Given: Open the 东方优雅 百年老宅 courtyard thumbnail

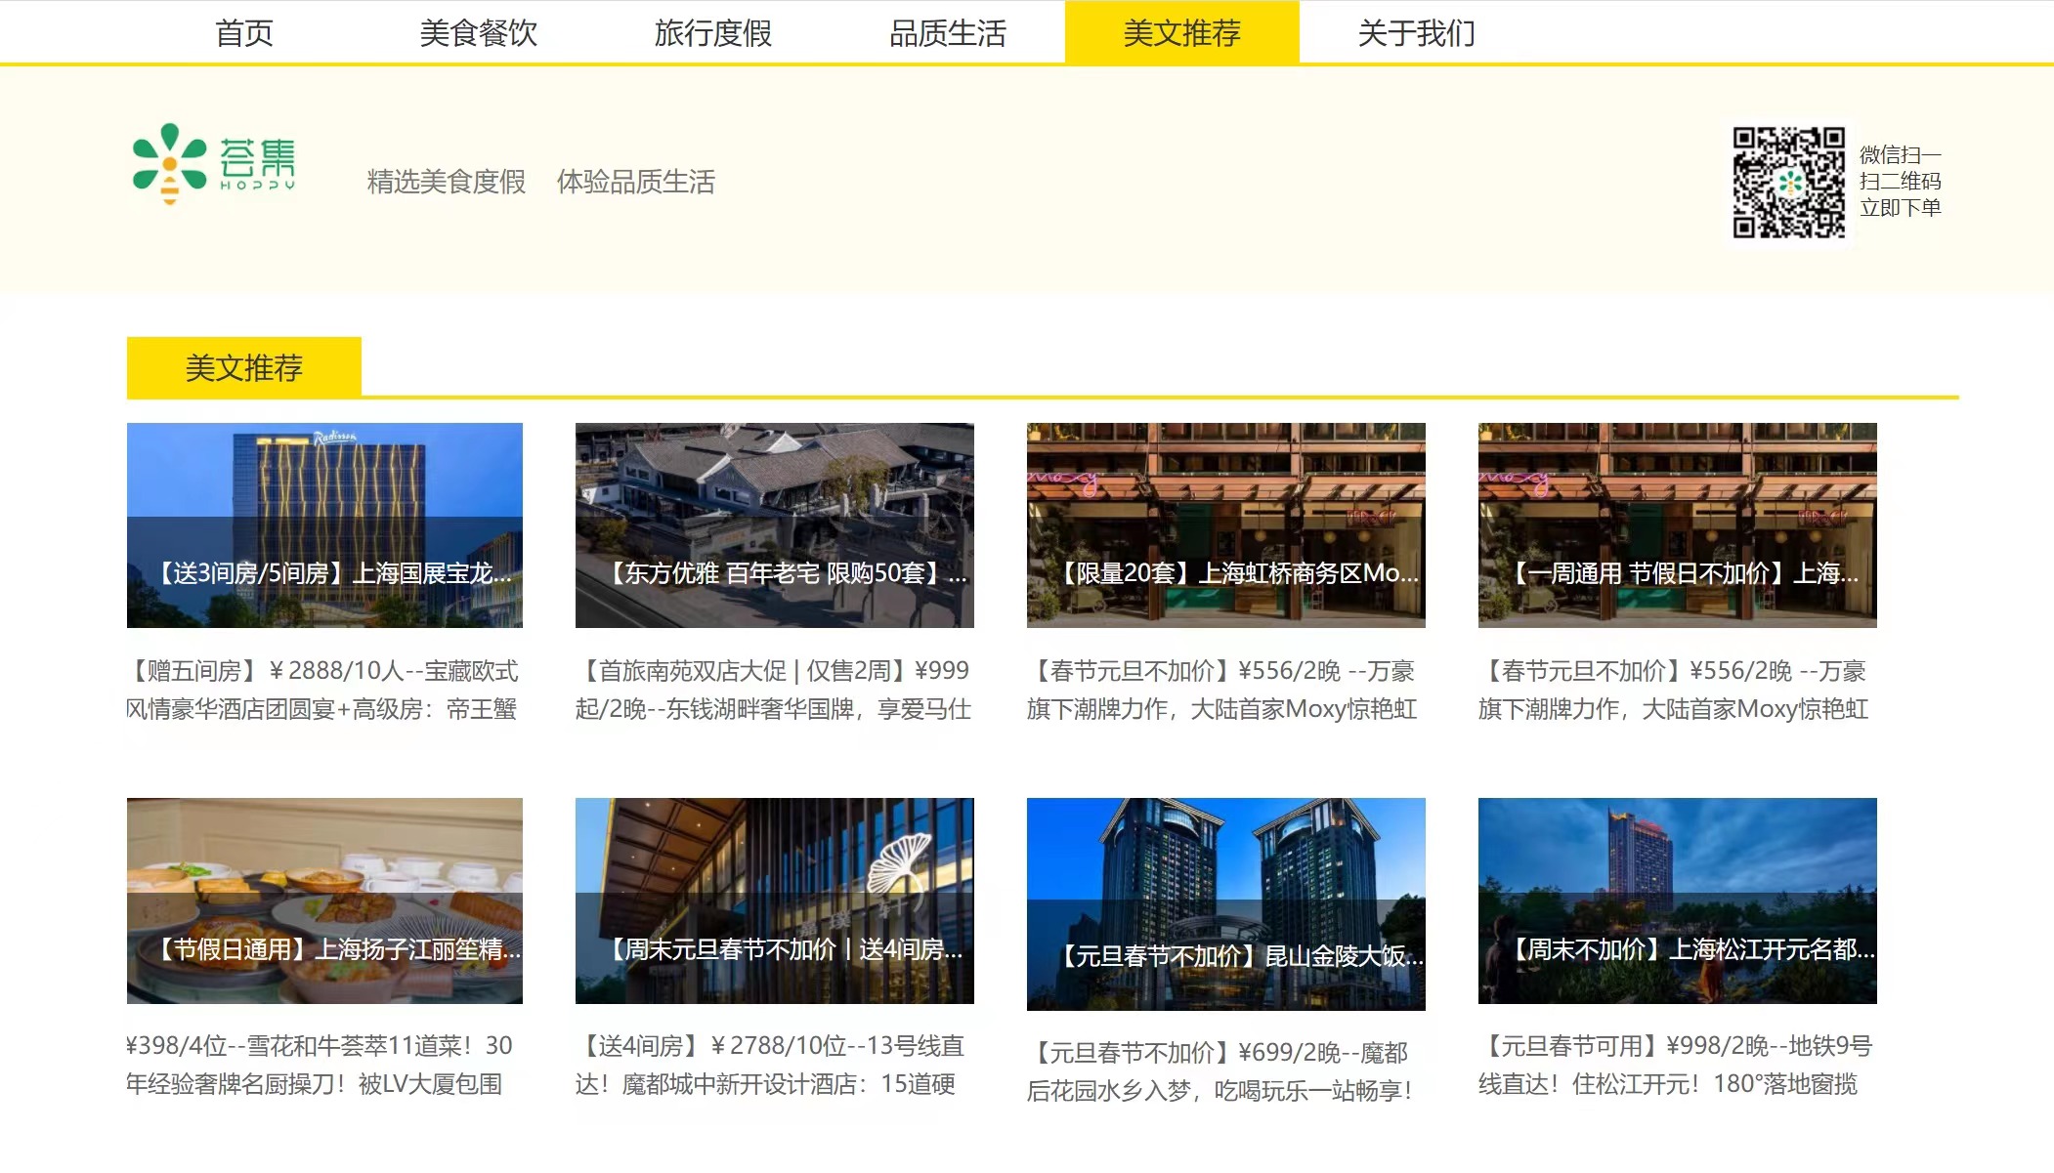Looking at the screenshot, I should (774, 524).
